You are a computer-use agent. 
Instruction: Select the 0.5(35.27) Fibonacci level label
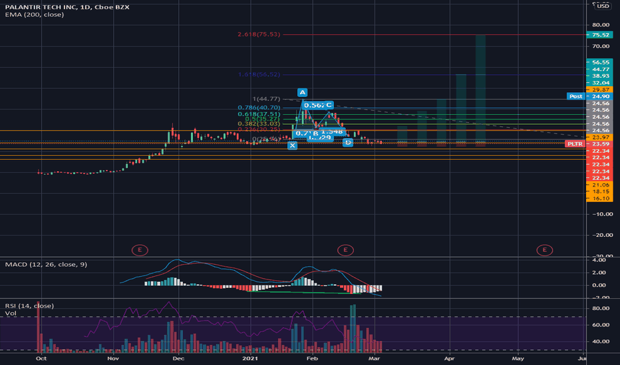[x=263, y=119]
